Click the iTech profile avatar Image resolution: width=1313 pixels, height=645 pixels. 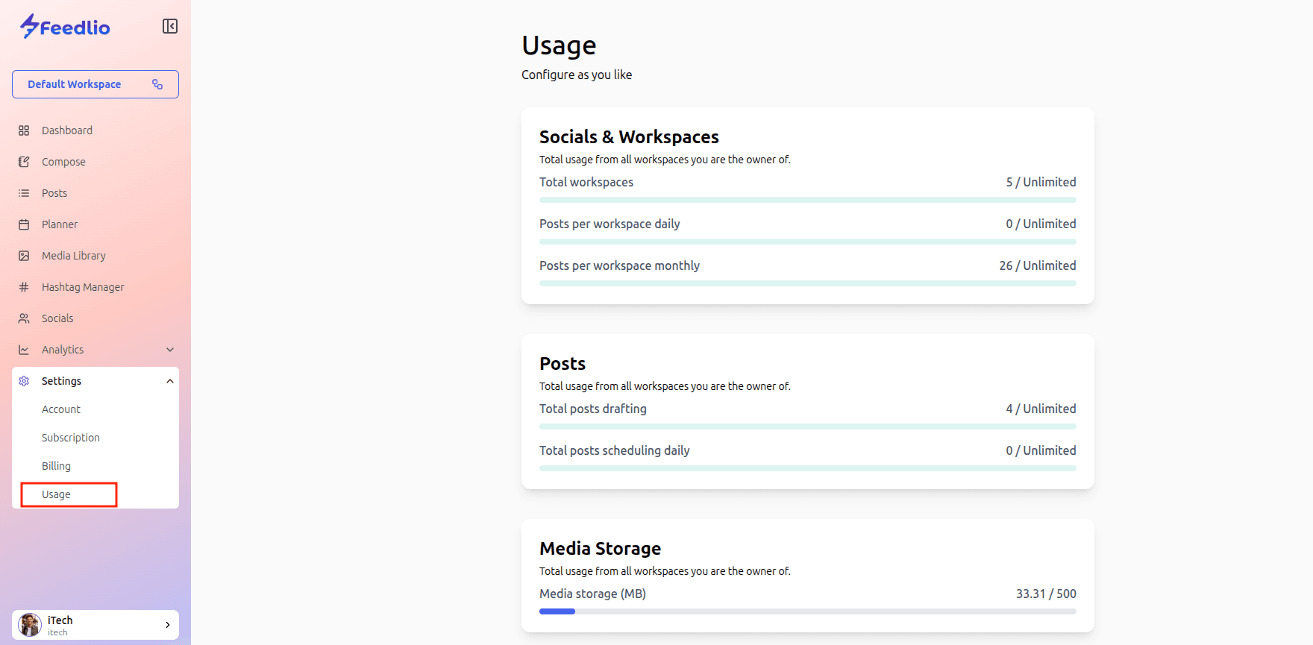tap(30, 625)
